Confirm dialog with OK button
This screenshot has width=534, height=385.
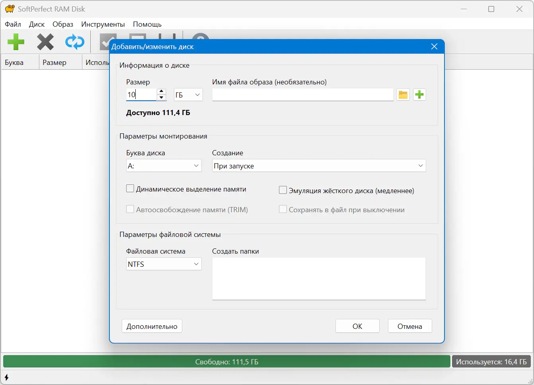357,326
